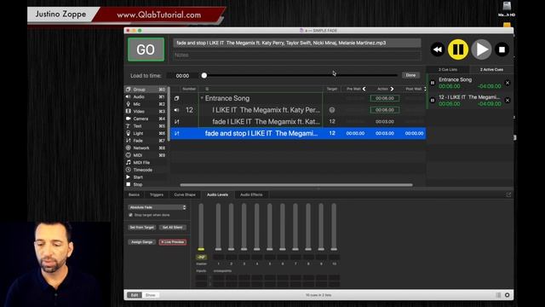Switch to Edit mode
The width and height of the screenshot is (545, 307).
coord(135,295)
